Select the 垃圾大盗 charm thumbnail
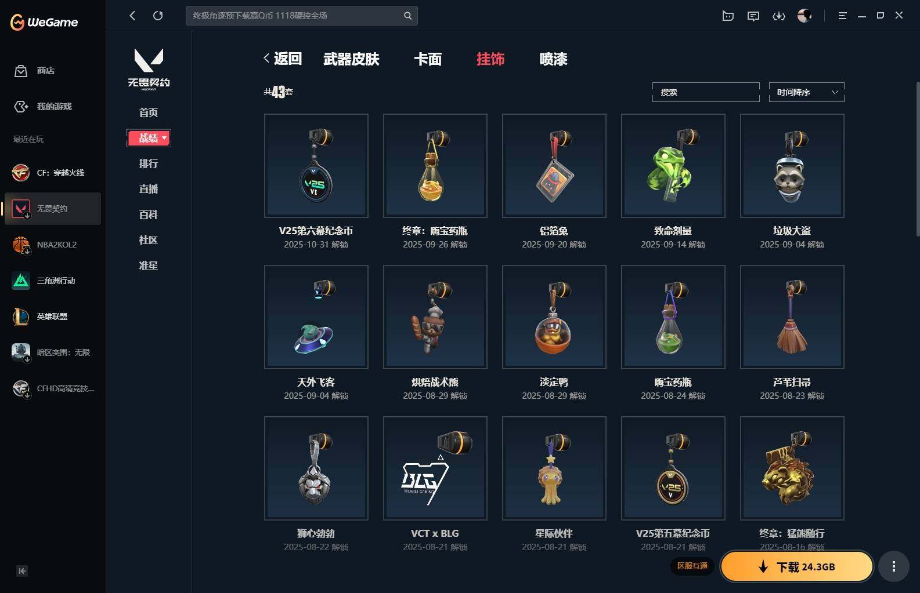 (792, 166)
